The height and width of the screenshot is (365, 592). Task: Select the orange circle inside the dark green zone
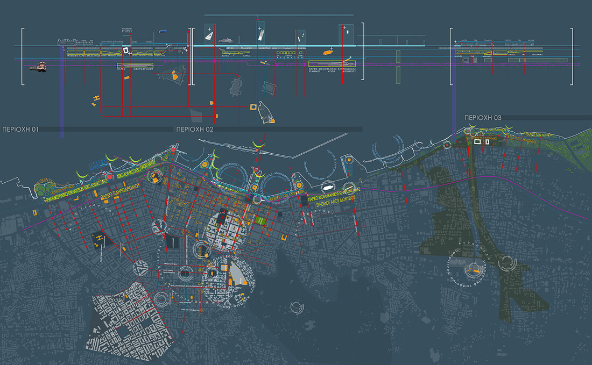pos(473,268)
